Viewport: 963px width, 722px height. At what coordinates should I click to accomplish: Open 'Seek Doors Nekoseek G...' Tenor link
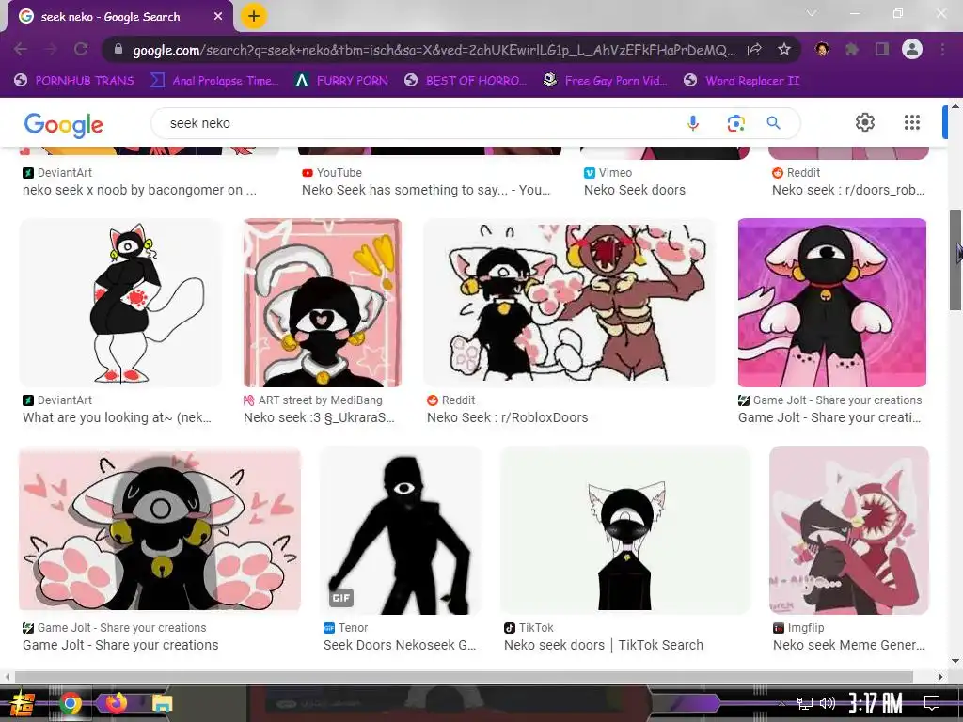click(x=400, y=645)
